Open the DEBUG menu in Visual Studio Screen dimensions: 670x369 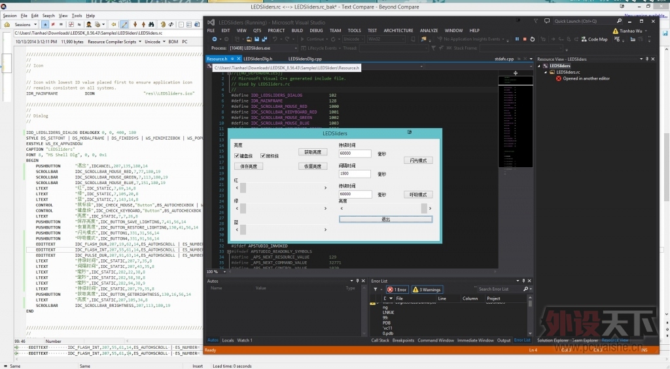[x=316, y=30]
